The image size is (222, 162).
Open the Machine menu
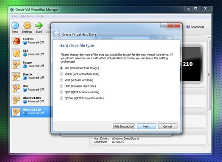27,16
